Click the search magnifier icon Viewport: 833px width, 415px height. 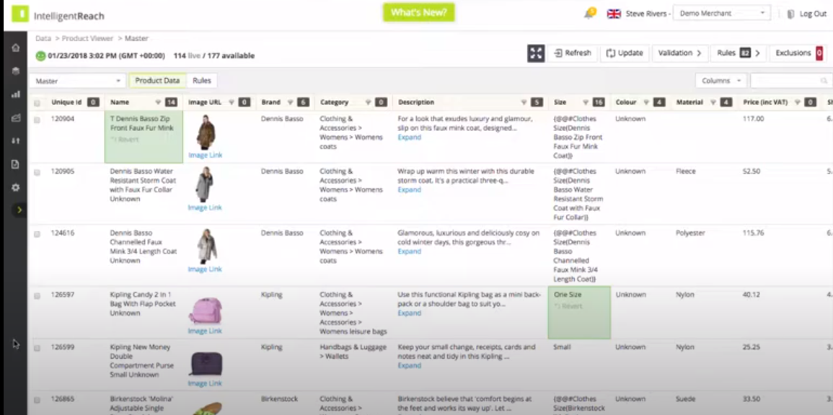824,81
